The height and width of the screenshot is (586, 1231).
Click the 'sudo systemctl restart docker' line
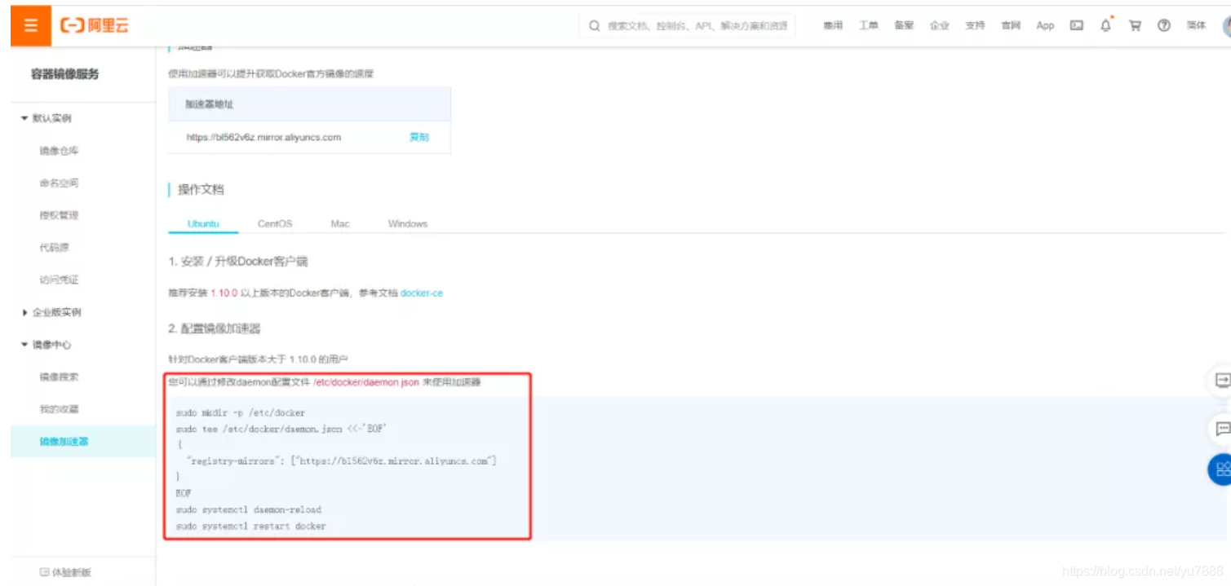pos(251,527)
